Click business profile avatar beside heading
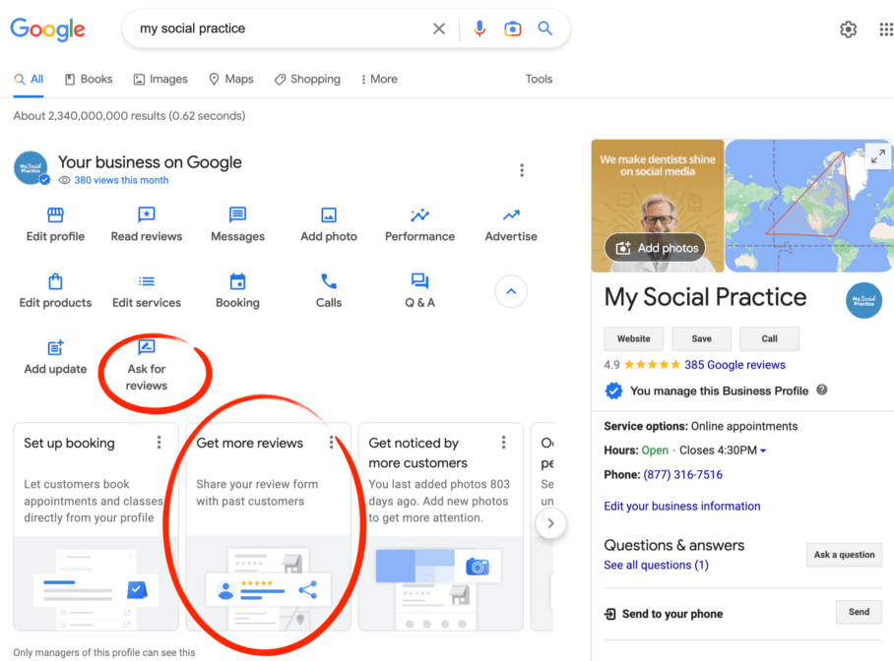This screenshot has height=661, width=894. pos(31,168)
